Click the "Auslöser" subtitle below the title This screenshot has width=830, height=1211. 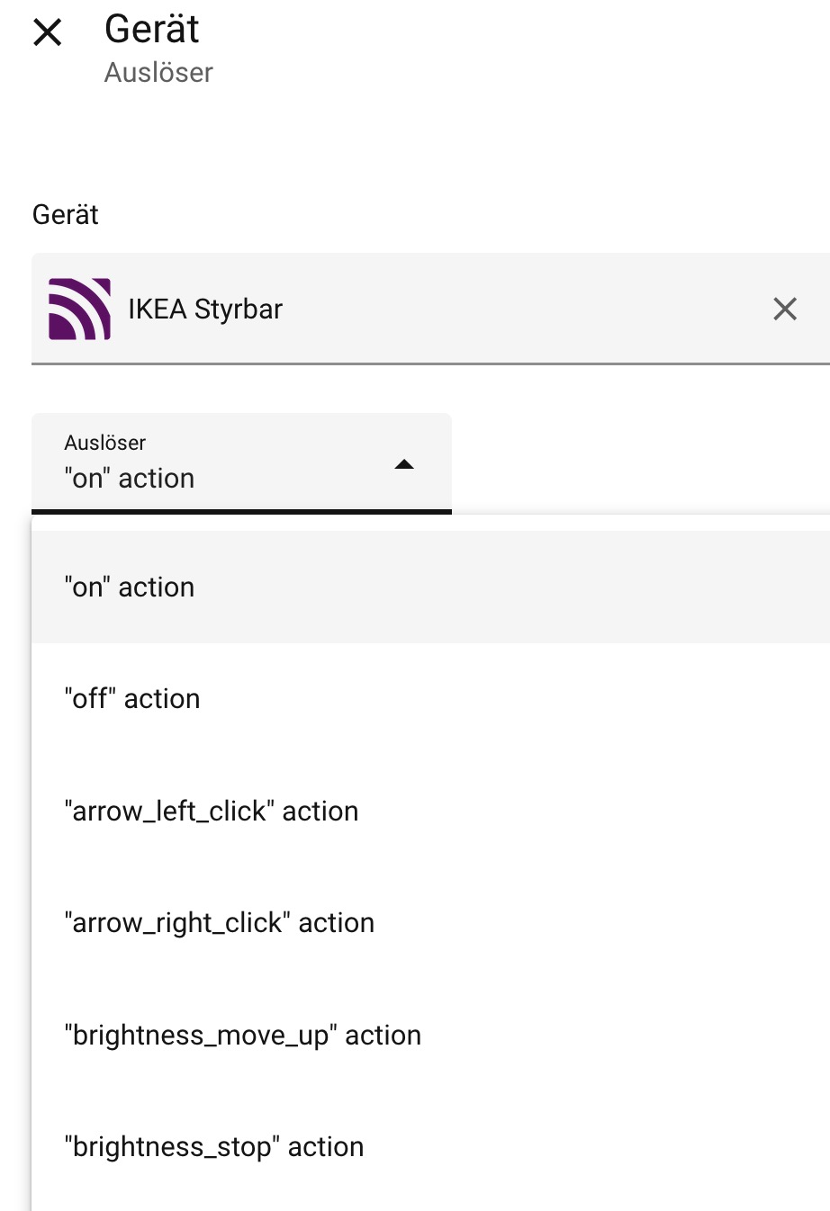[x=158, y=73]
